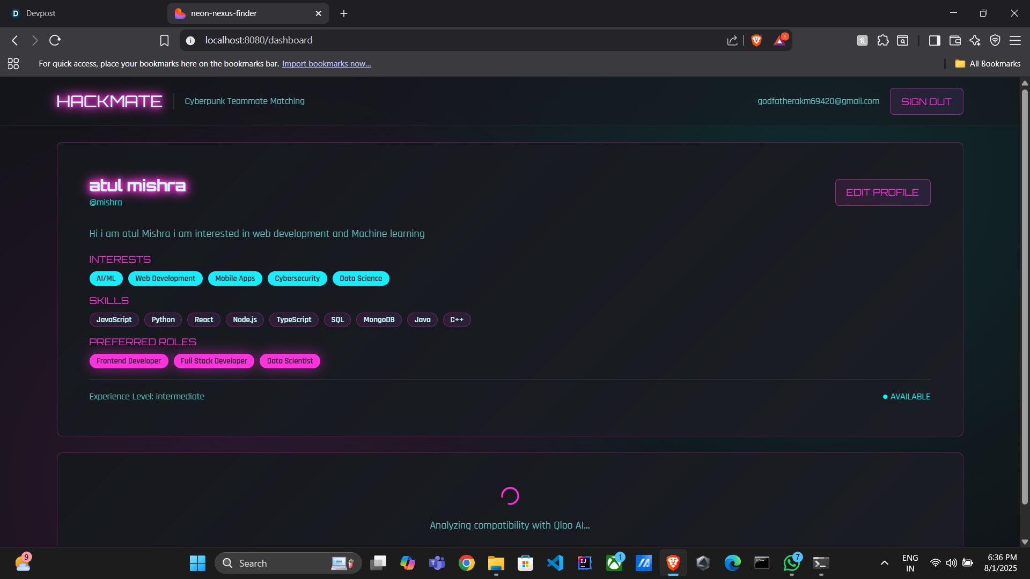Click the share page icon
This screenshot has height=579, width=1030.
click(732, 41)
